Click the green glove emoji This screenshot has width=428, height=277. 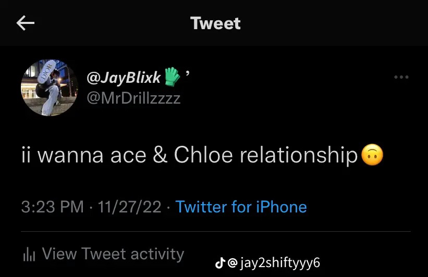172,77
